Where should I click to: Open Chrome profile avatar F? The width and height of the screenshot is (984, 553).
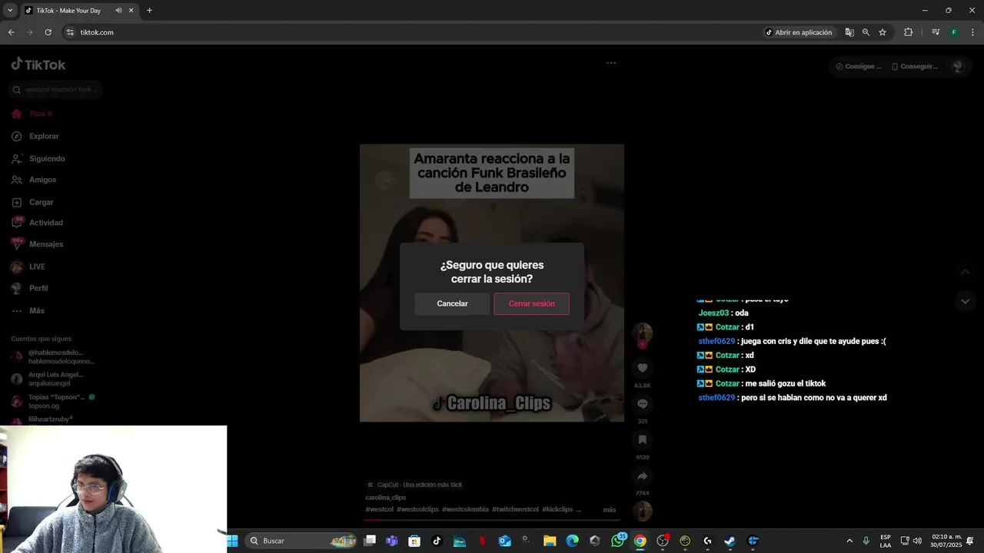point(954,32)
